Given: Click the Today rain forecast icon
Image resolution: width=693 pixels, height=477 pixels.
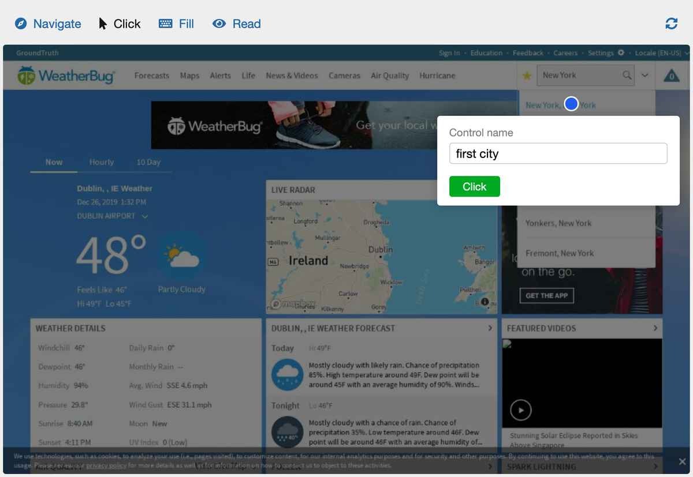Looking at the screenshot, I should click(287, 374).
